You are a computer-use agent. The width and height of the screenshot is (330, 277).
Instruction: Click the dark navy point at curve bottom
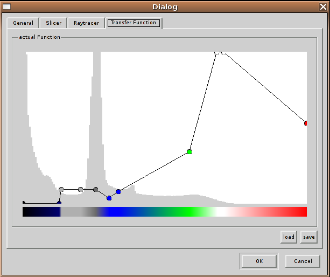pyautogui.click(x=59, y=203)
